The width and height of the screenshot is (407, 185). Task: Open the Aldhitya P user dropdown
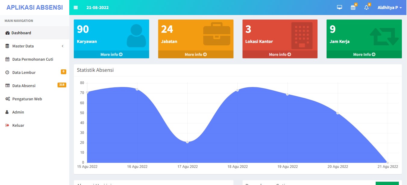[390, 8]
